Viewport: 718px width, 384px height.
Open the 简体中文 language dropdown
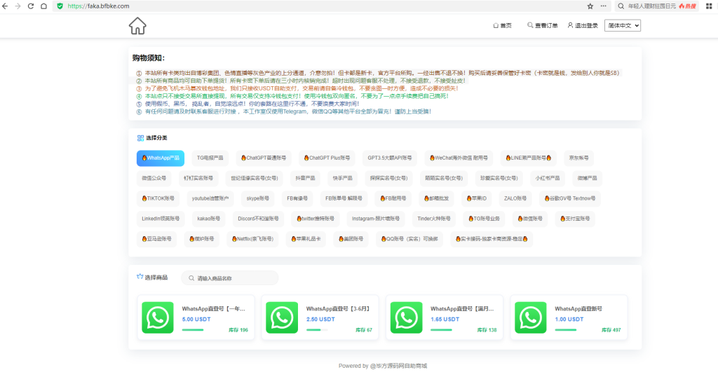(623, 26)
